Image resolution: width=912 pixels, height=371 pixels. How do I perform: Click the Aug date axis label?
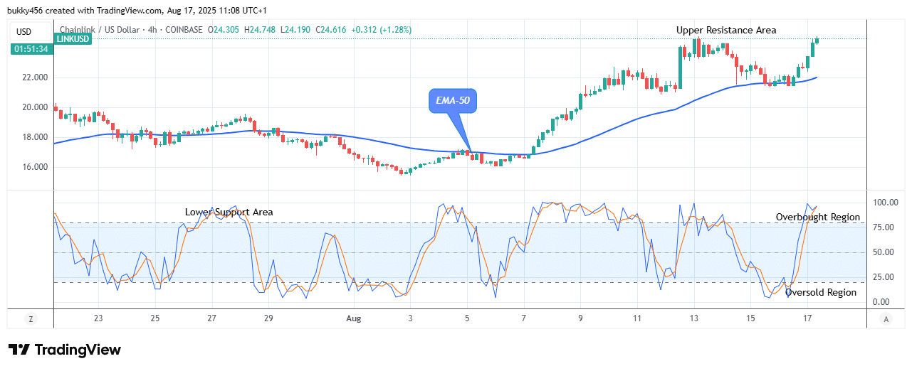(352, 319)
